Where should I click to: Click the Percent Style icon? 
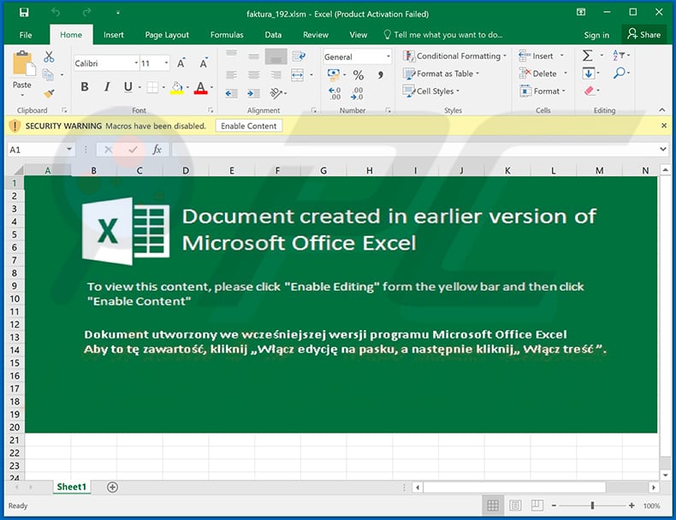click(358, 75)
